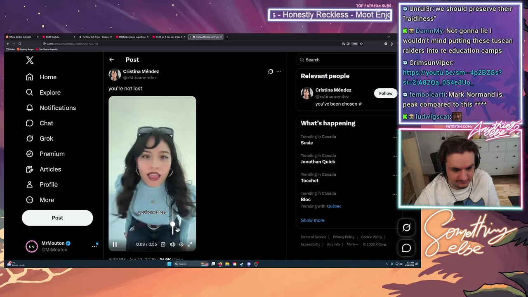Click the browser address bar URL

point(73,44)
